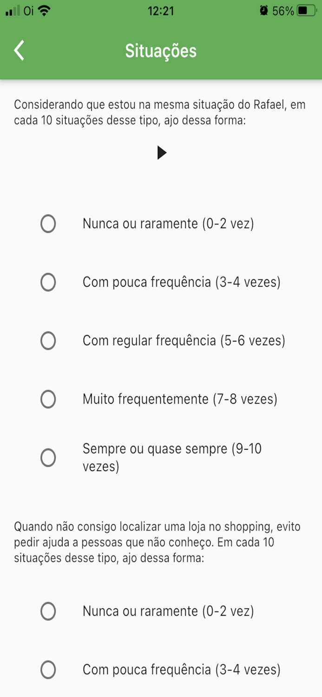Tap the green header bar
Screen dimensions: 322x697
[256, 50]
